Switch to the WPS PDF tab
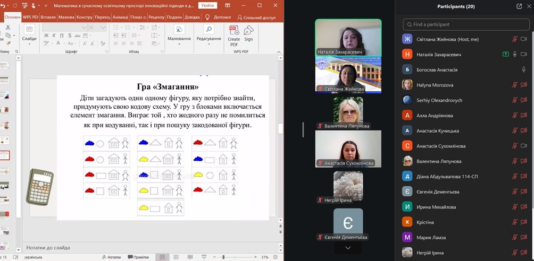534x261 pixels. click(x=31, y=17)
